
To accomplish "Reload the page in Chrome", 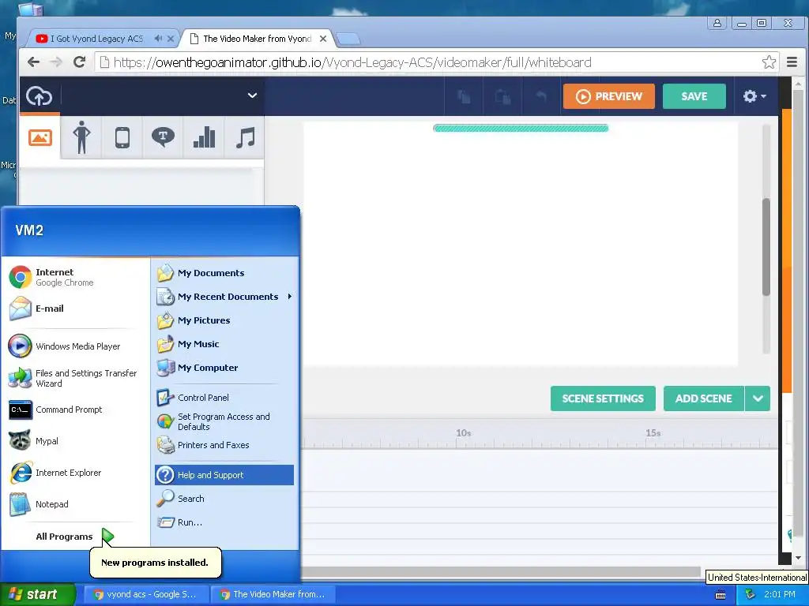I will coord(80,62).
